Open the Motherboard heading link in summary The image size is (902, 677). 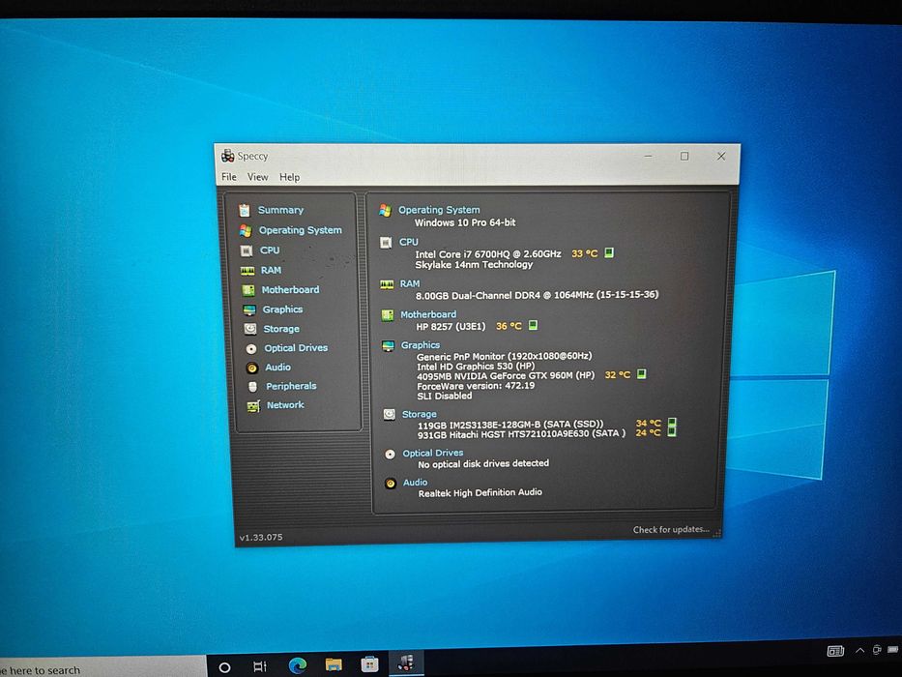[428, 314]
